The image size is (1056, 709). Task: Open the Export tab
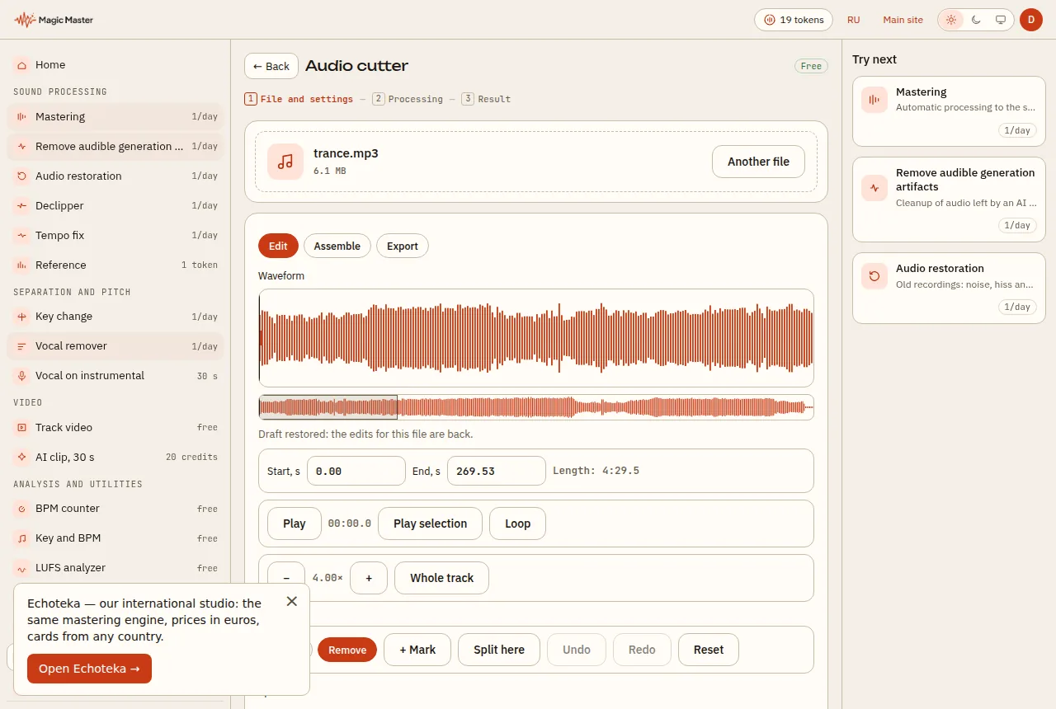click(x=403, y=246)
